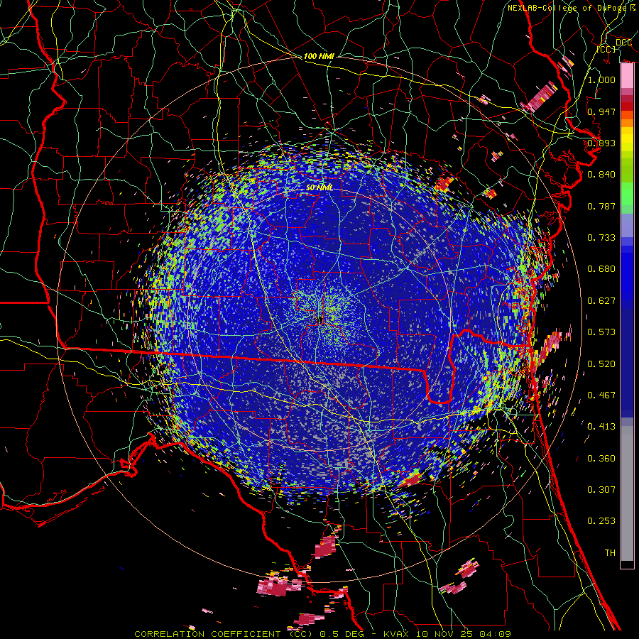Viewport: 639px width, 639px height.
Task: Click the KVAX radar site center point
Action: (320, 320)
